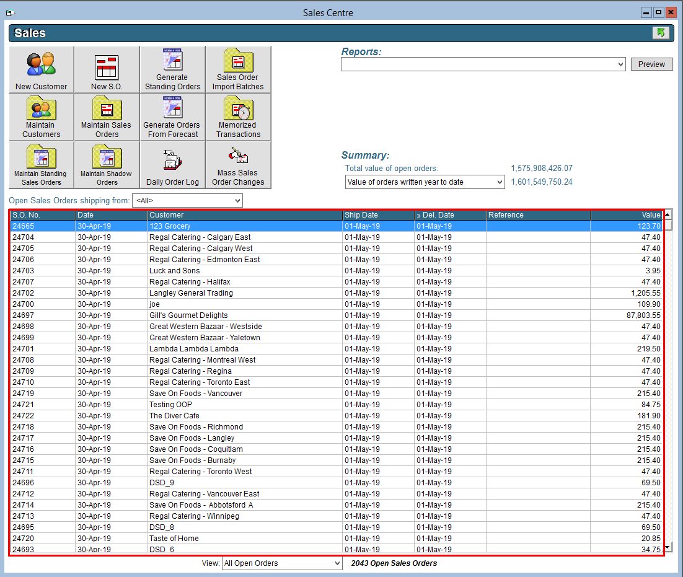Select Regal Catering - Vancouver East row
This screenshot has height=577, width=683.
pos(337,494)
